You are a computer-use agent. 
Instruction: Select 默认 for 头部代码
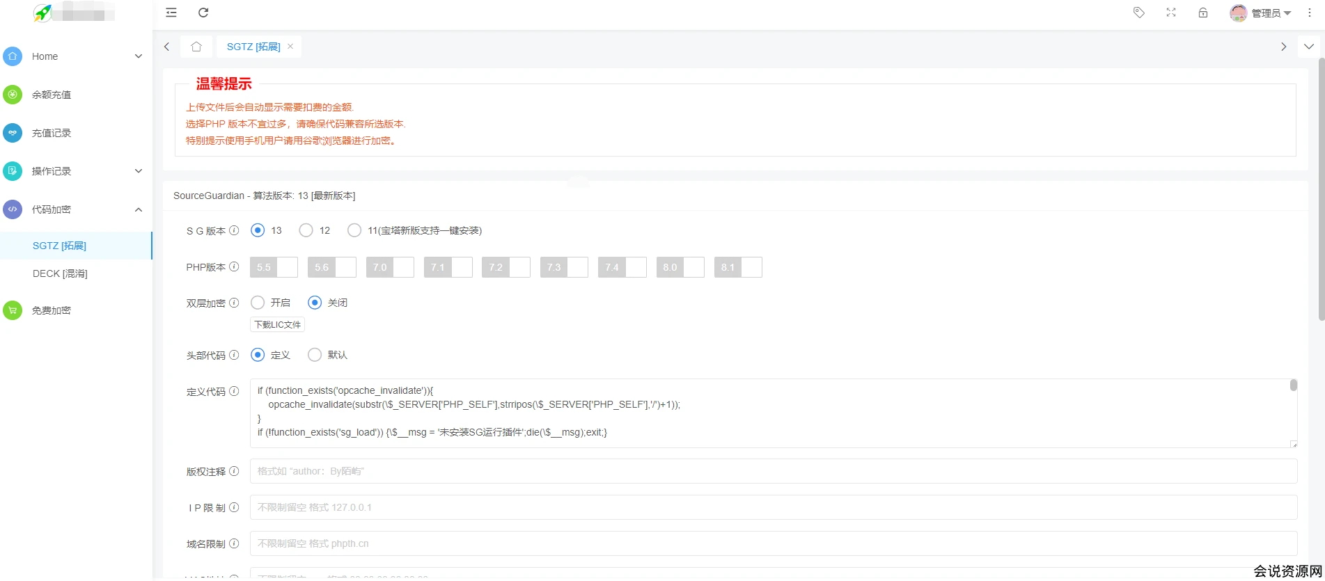(x=315, y=355)
